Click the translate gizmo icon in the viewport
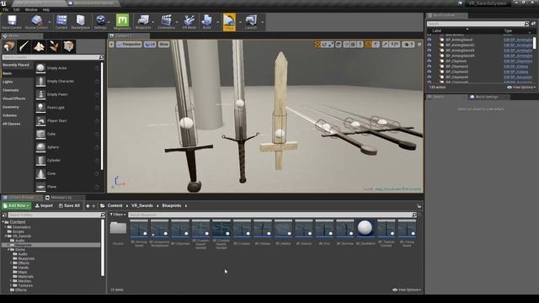The width and height of the screenshot is (539, 303). click(318, 45)
